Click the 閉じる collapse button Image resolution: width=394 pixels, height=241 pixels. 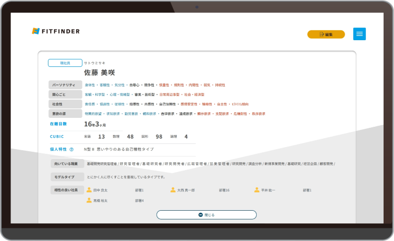click(207, 215)
